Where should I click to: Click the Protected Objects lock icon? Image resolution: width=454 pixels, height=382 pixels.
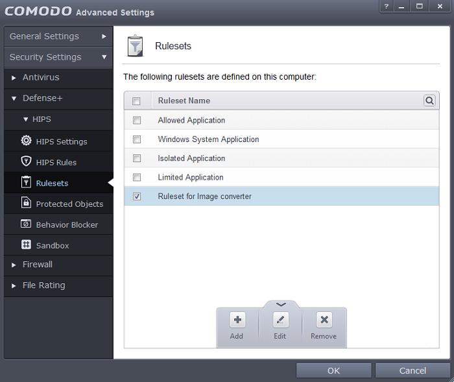tap(26, 202)
